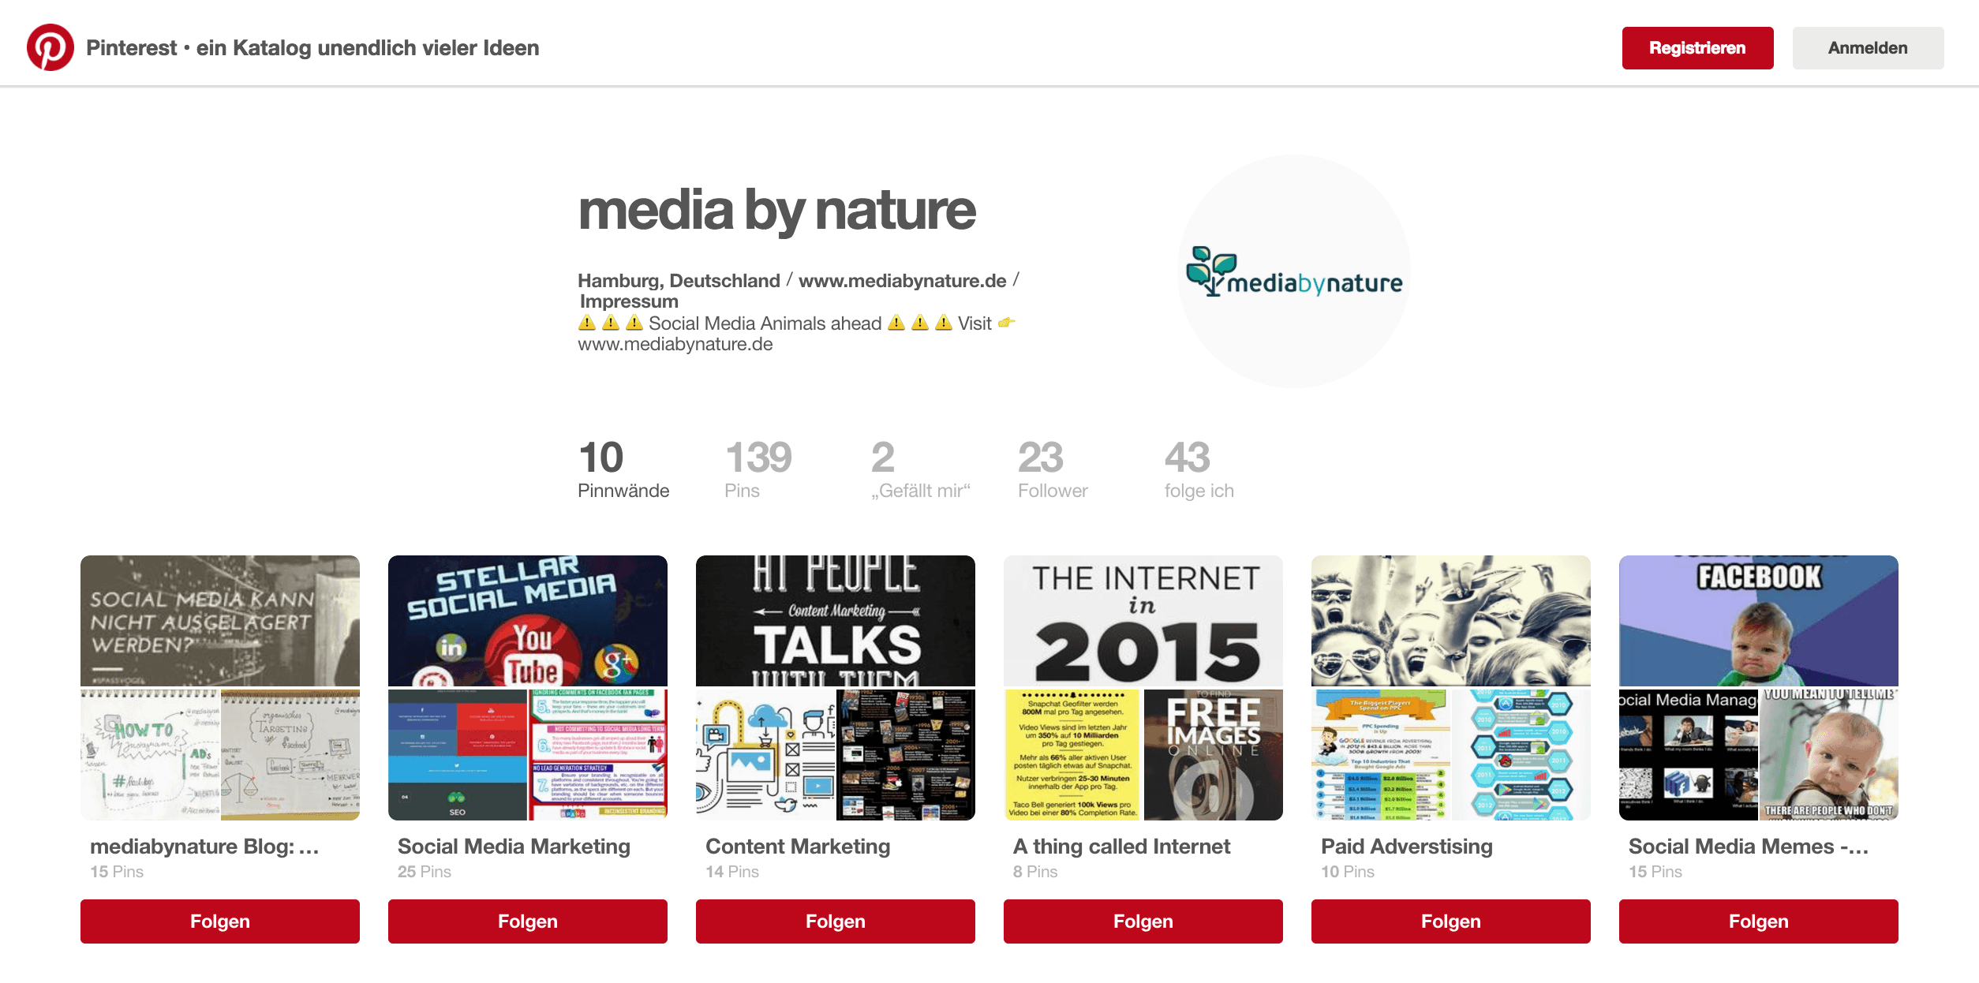Open the A thing called Internet title
The image size is (1979, 983).
tap(1121, 847)
